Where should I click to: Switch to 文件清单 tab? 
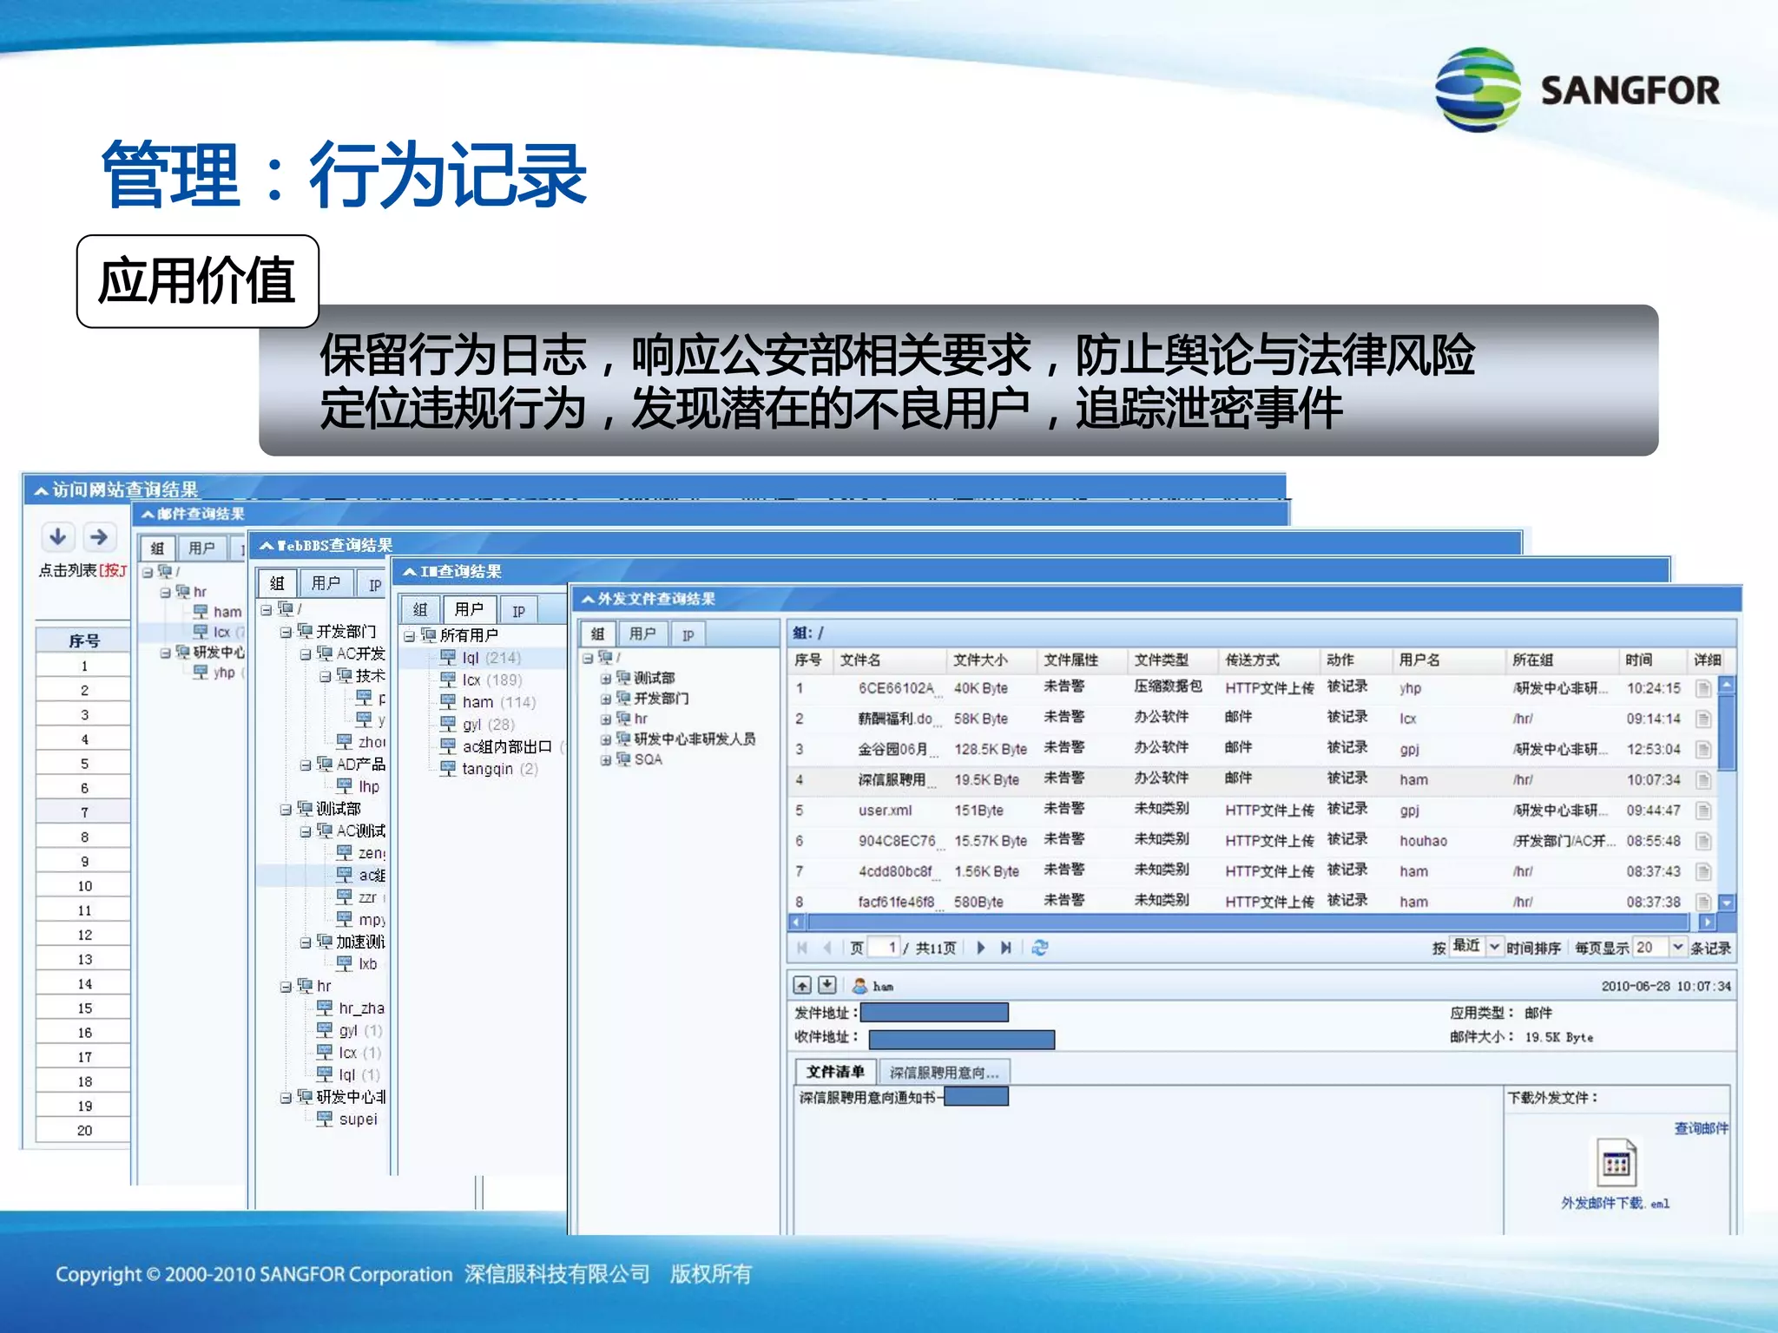point(834,1072)
